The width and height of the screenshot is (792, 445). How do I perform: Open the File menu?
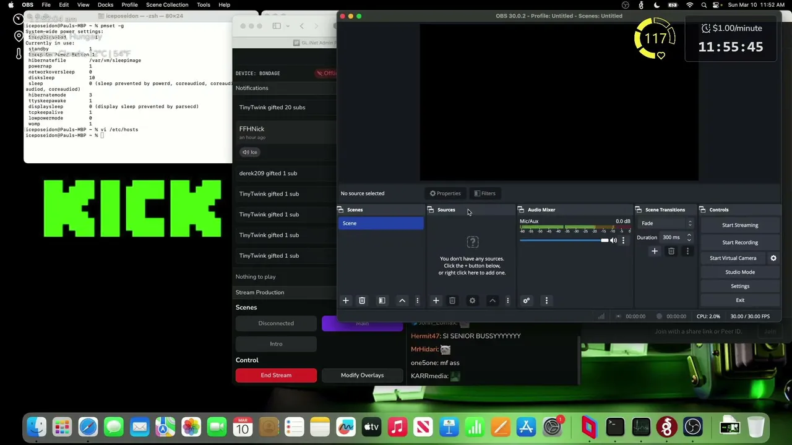(x=46, y=5)
